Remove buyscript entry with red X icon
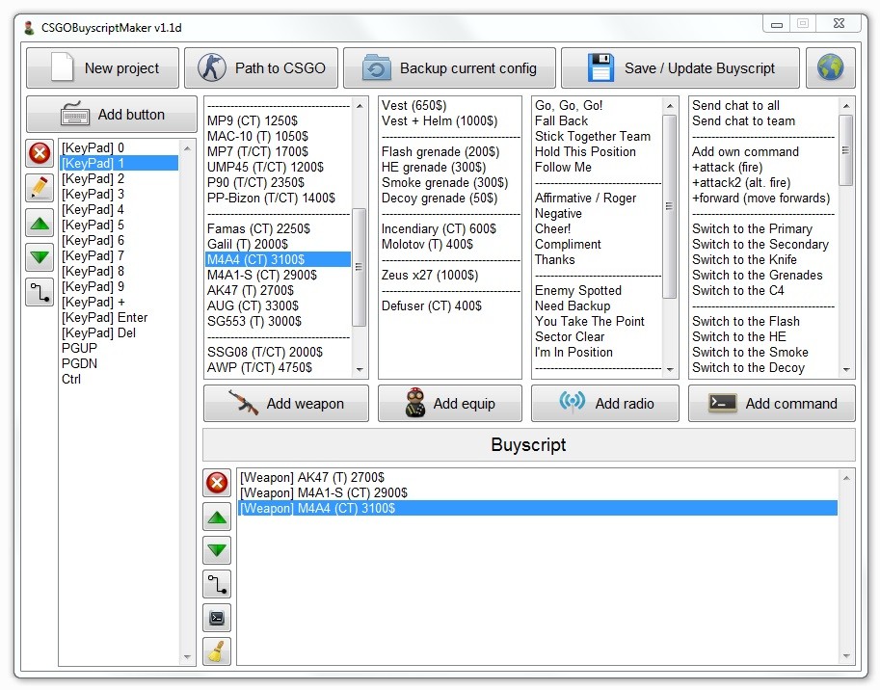The height and width of the screenshot is (690, 880). (218, 483)
